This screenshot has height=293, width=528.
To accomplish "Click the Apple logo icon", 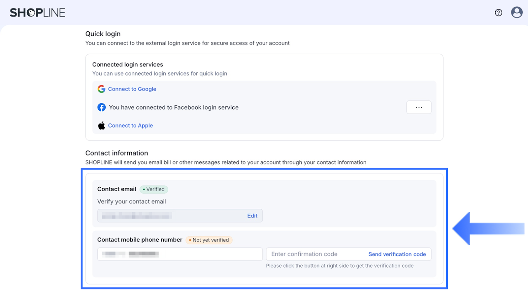I will pyautogui.click(x=101, y=126).
